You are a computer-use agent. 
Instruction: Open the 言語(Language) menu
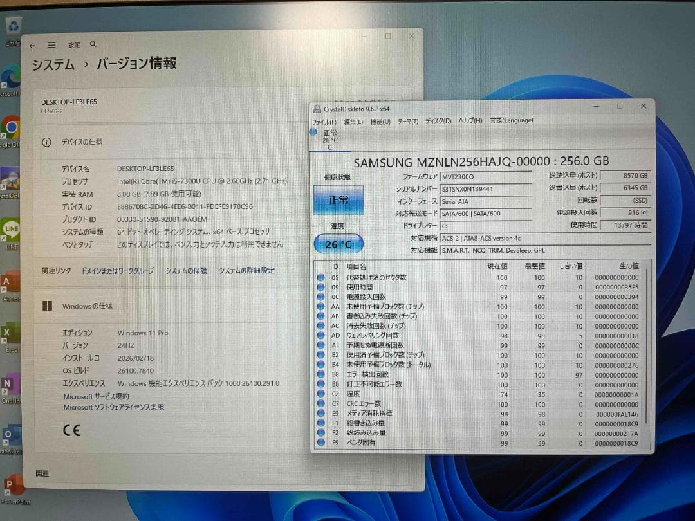tap(512, 120)
